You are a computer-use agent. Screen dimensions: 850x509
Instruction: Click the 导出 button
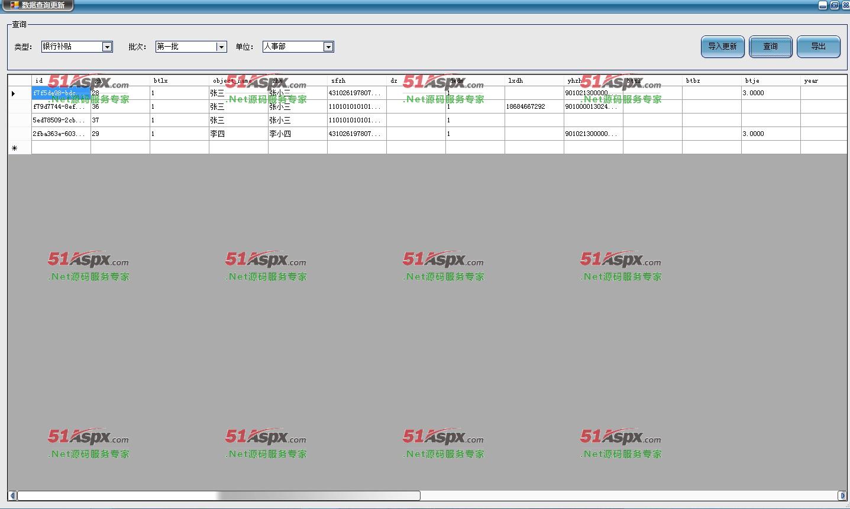click(818, 47)
